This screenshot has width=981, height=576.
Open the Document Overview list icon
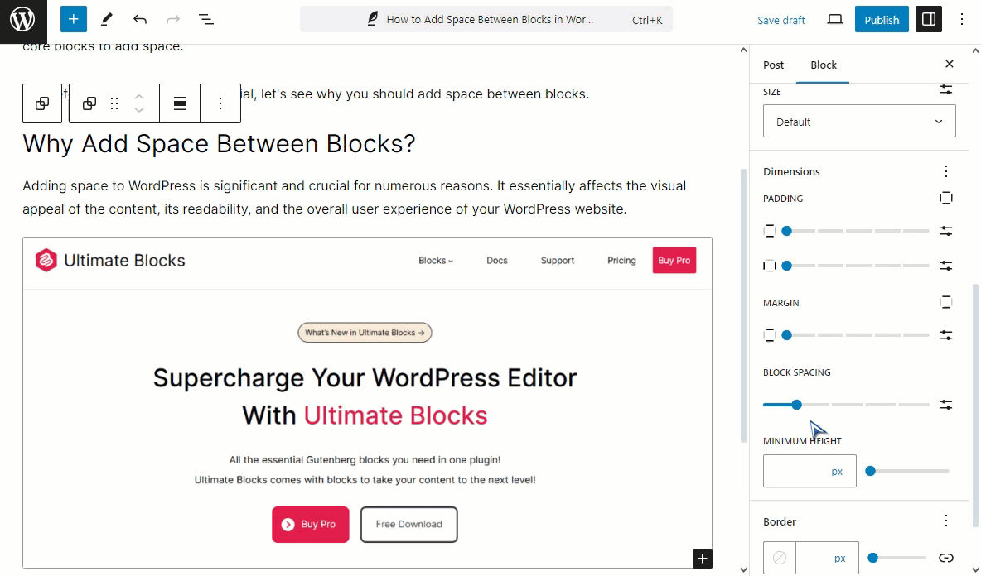205,19
